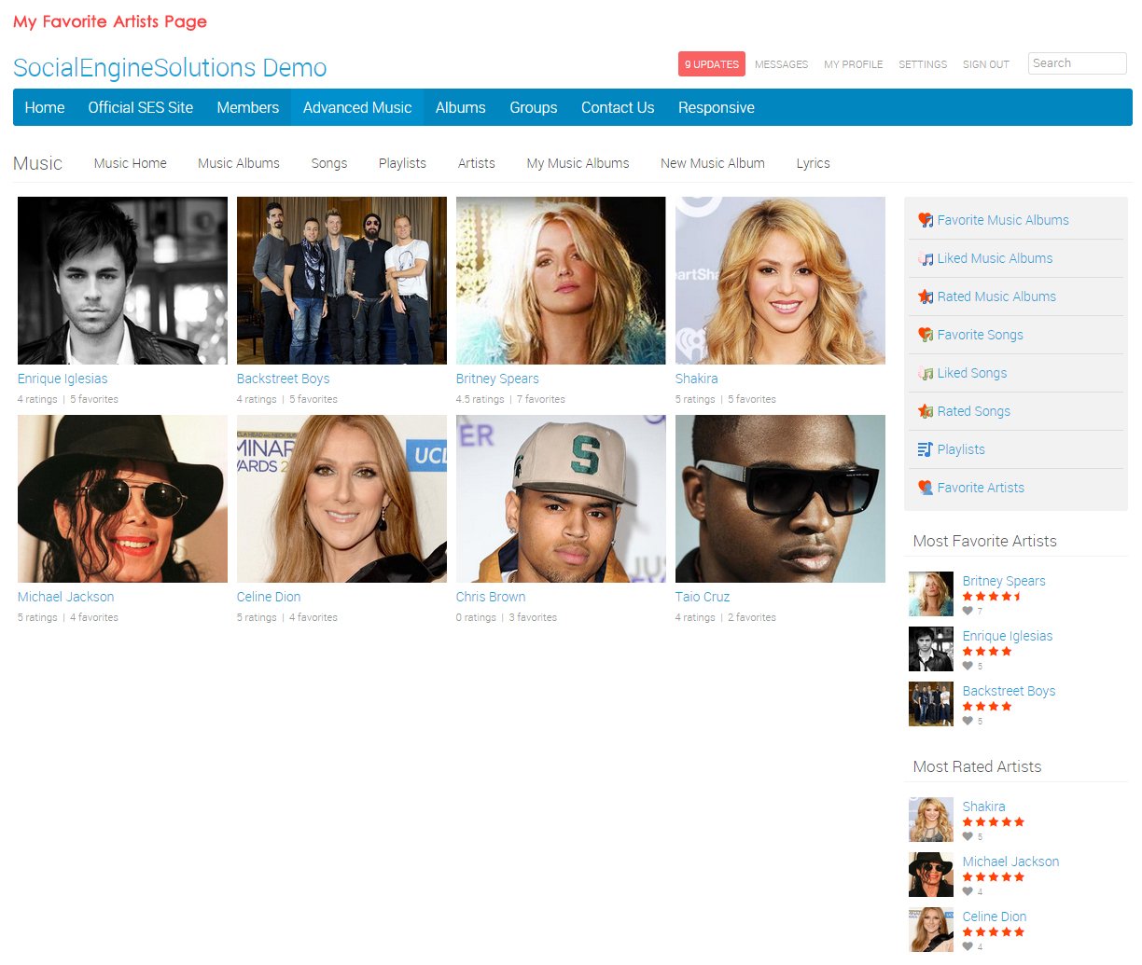Click the Liked Songs sidebar icon
The height and width of the screenshot is (965, 1142).
925,373
